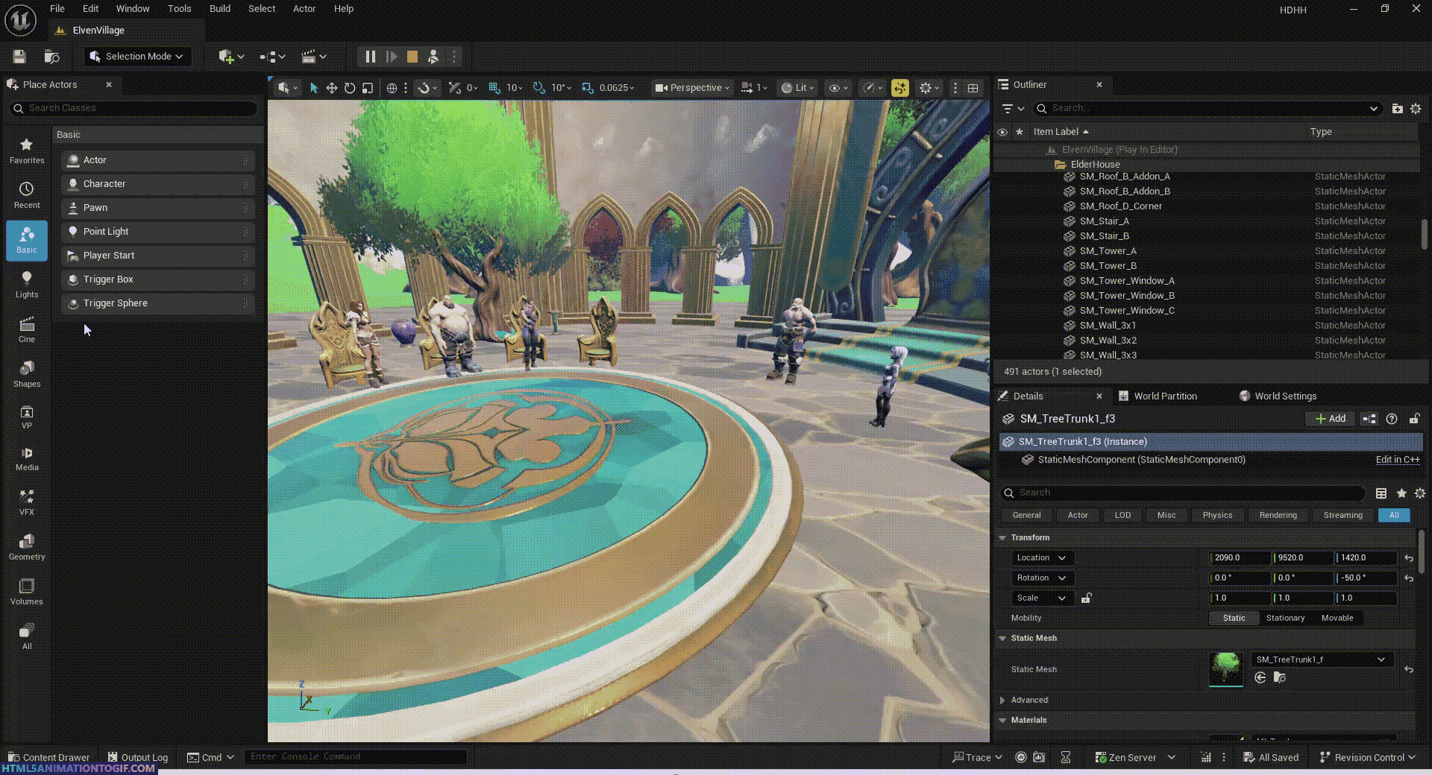Click the SM_TreeTrunk1_f static mesh thumbnail
The height and width of the screenshot is (775, 1432).
(x=1226, y=668)
